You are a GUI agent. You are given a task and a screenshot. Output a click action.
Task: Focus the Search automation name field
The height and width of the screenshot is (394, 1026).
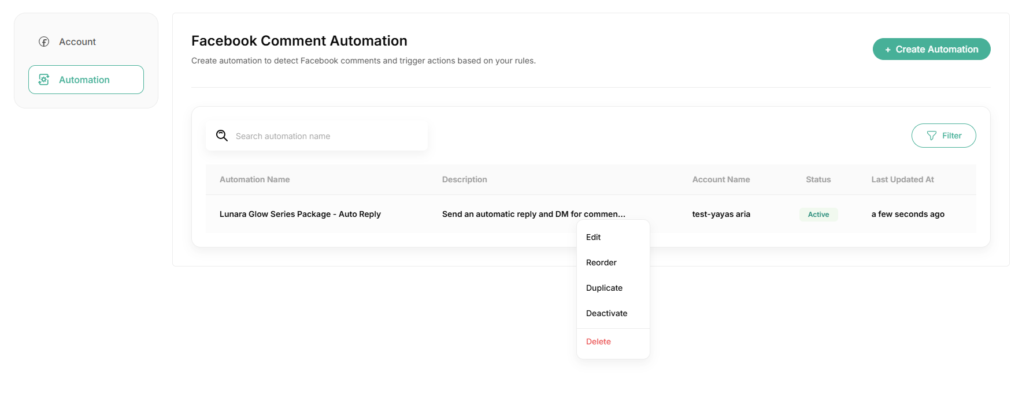[317, 136]
